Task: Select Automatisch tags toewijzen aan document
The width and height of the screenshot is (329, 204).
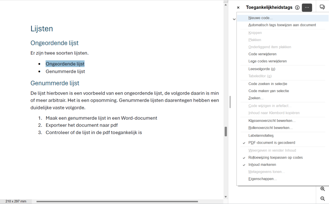Action: tap(283, 25)
